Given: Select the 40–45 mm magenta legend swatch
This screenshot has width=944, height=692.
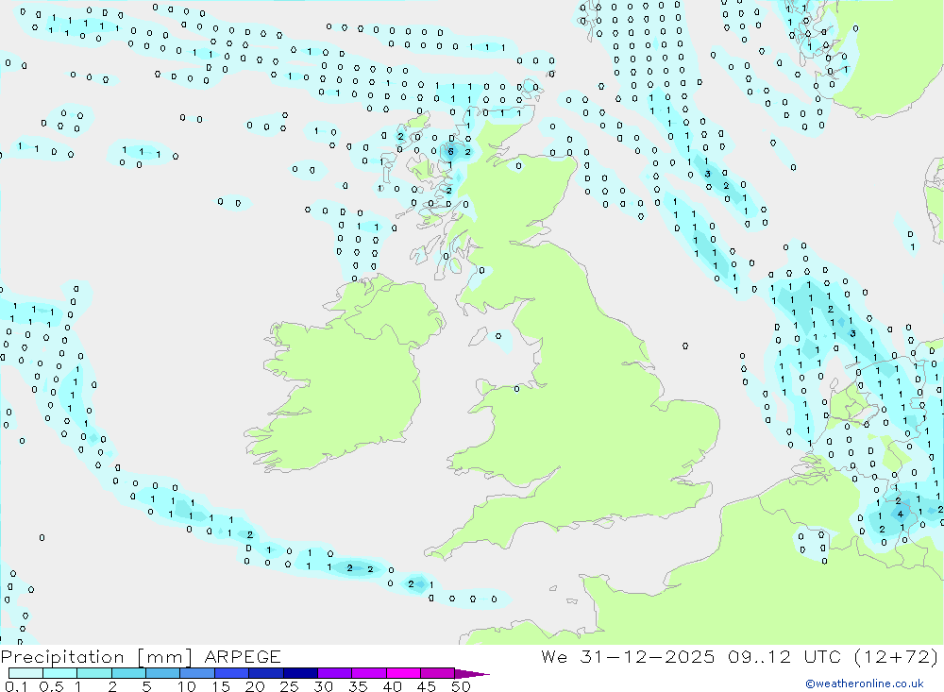Looking at the screenshot, I should (x=403, y=673).
